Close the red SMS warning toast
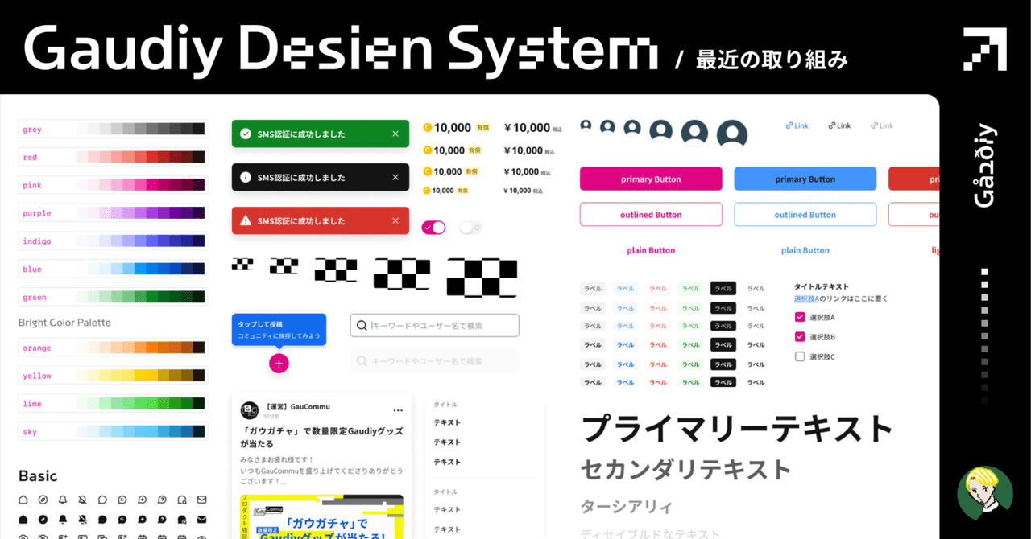Image resolution: width=1031 pixels, height=539 pixels. 395,220
